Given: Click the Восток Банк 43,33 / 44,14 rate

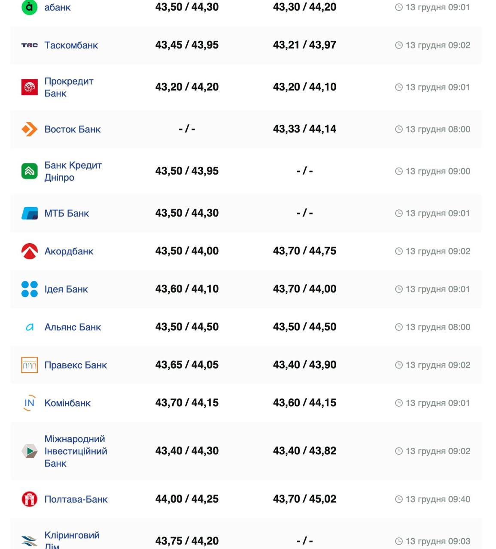Looking at the screenshot, I should pyautogui.click(x=304, y=129).
